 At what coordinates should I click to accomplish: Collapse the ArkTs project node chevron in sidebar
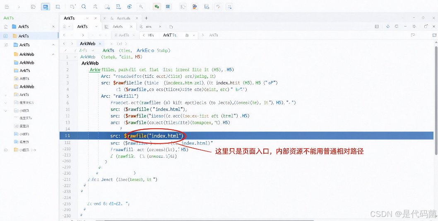[53, 45]
